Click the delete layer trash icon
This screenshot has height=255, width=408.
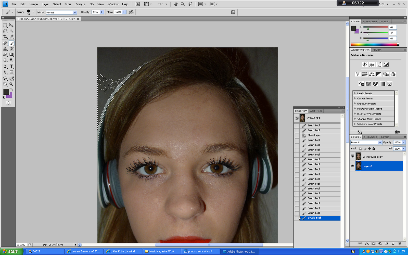[x=400, y=243]
